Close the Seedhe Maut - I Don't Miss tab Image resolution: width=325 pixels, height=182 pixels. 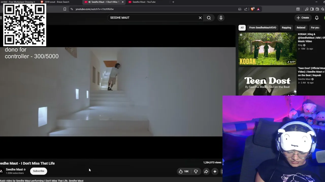tap(123, 2)
